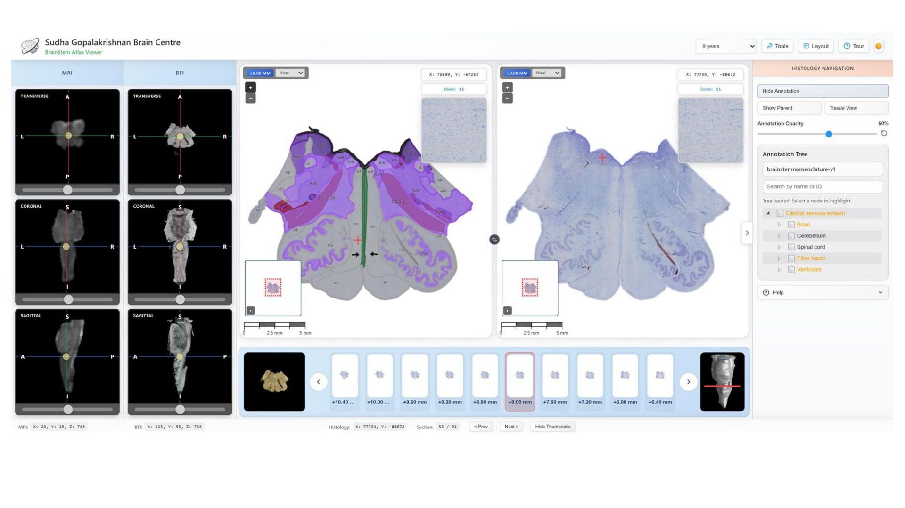Click the orange theme icon in header
Screen dimensions: 905x508
point(879,46)
